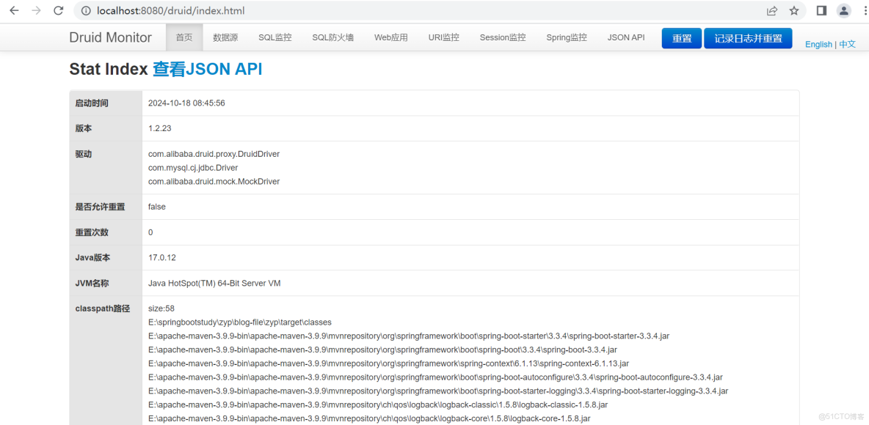Bookmark this page with the star icon
Screen dimensions: 869x425
[x=794, y=10]
